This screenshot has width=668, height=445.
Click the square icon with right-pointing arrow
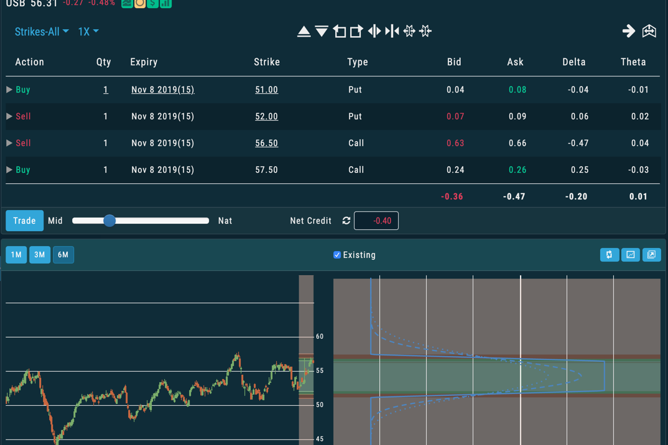(356, 31)
